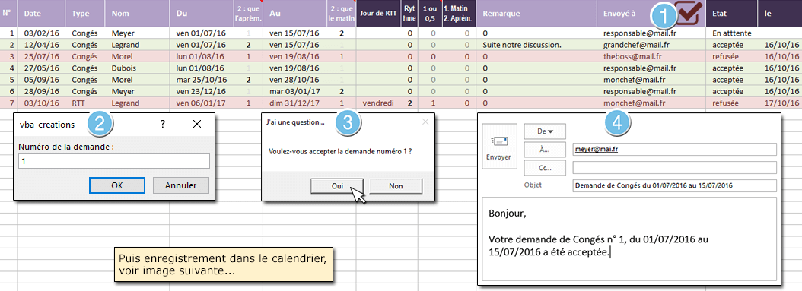
Task: Click "ven 23/12/16" start date cell
Action: click(201, 91)
